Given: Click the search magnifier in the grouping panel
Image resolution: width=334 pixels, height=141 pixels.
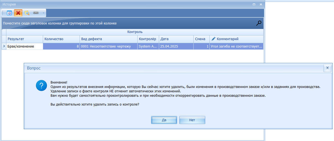Looking at the screenshot, I should [259, 23].
